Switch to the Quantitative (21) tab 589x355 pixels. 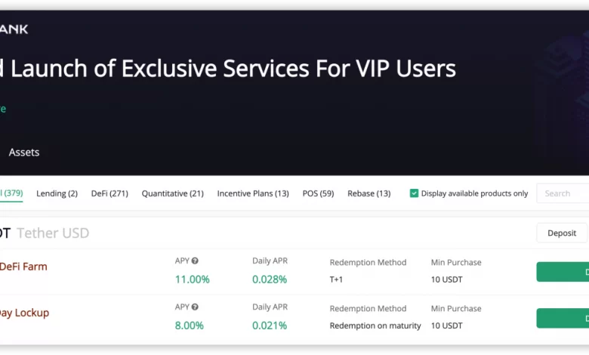172,193
